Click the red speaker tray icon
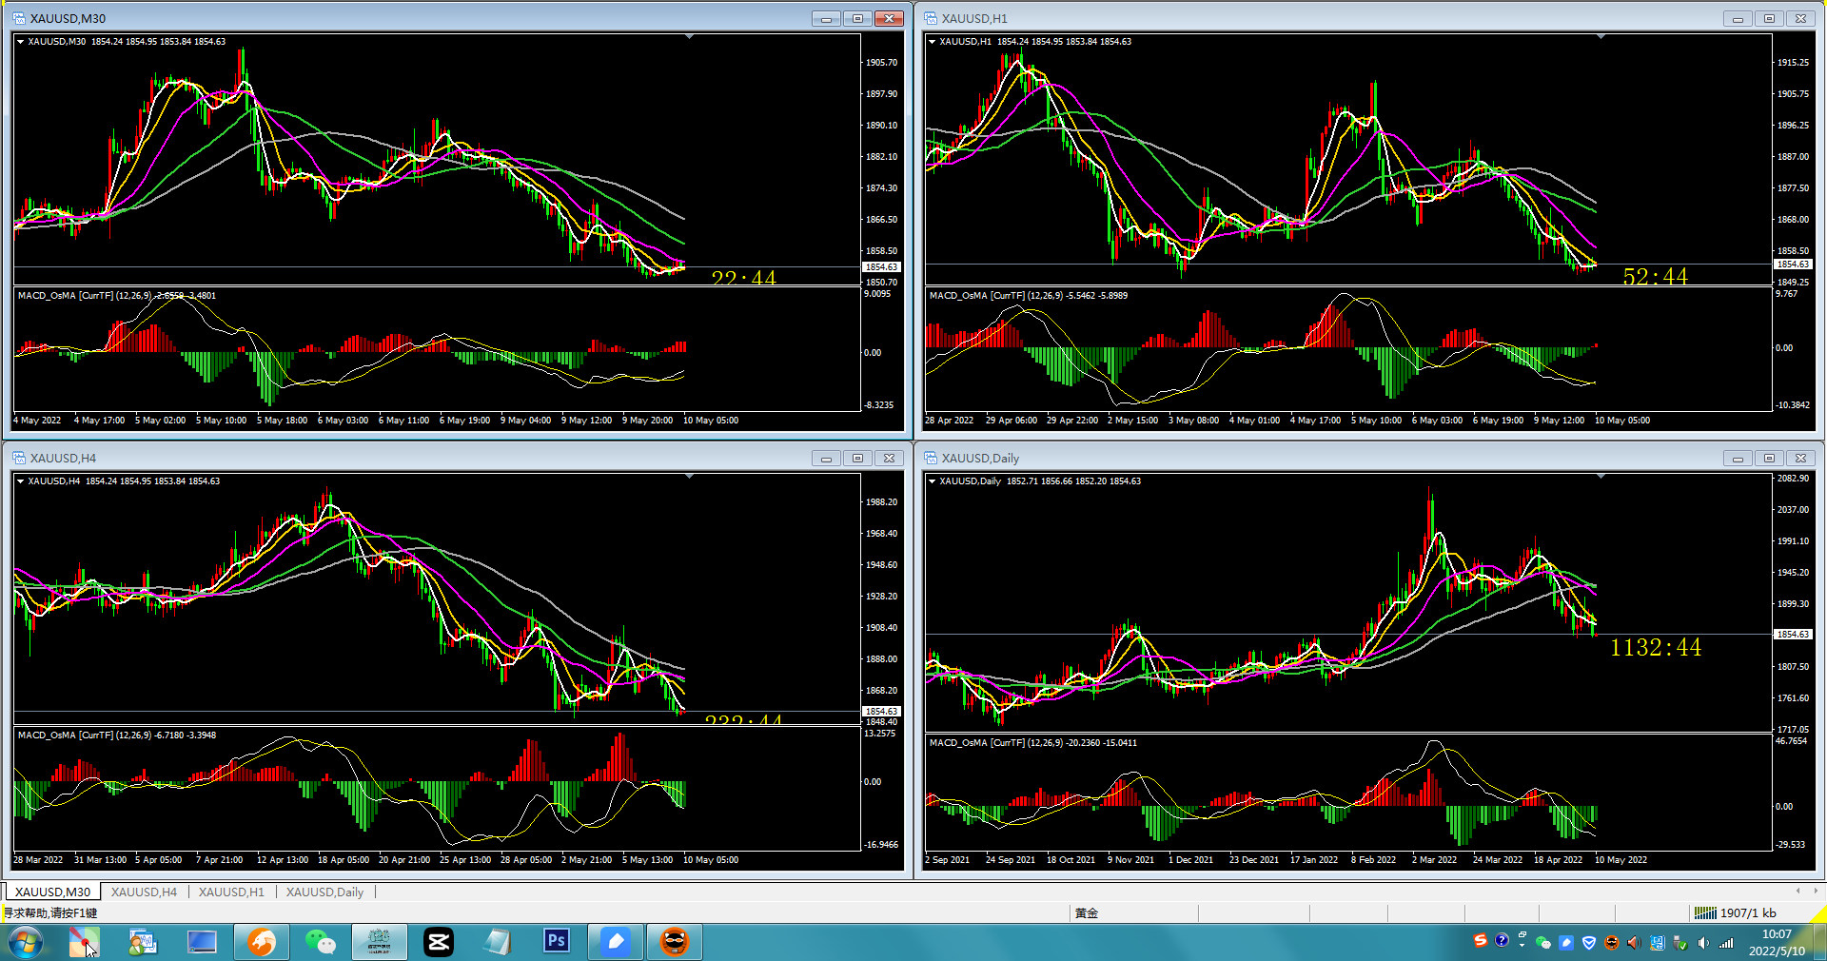 click(x=1634, y=943)
